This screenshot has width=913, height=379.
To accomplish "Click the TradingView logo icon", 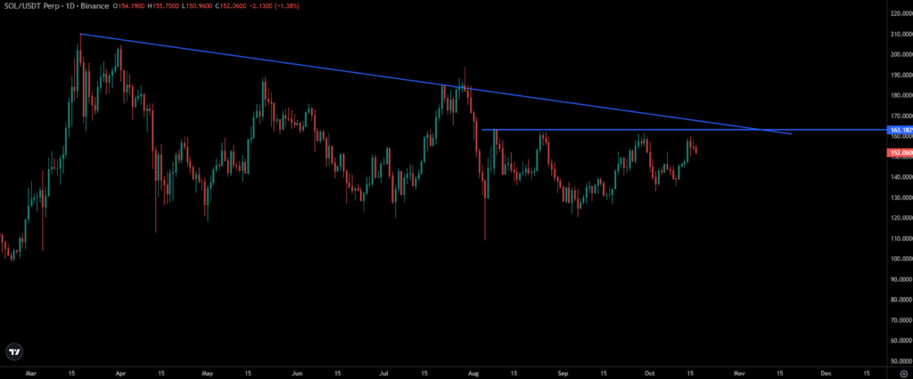I will coord(14,351).
